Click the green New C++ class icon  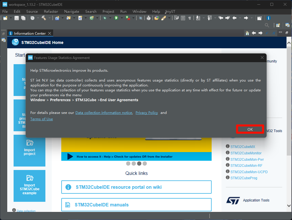[x=92, y=18]
